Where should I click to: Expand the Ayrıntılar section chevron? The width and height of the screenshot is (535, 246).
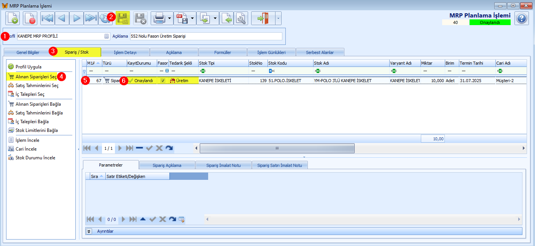(89, 231)
